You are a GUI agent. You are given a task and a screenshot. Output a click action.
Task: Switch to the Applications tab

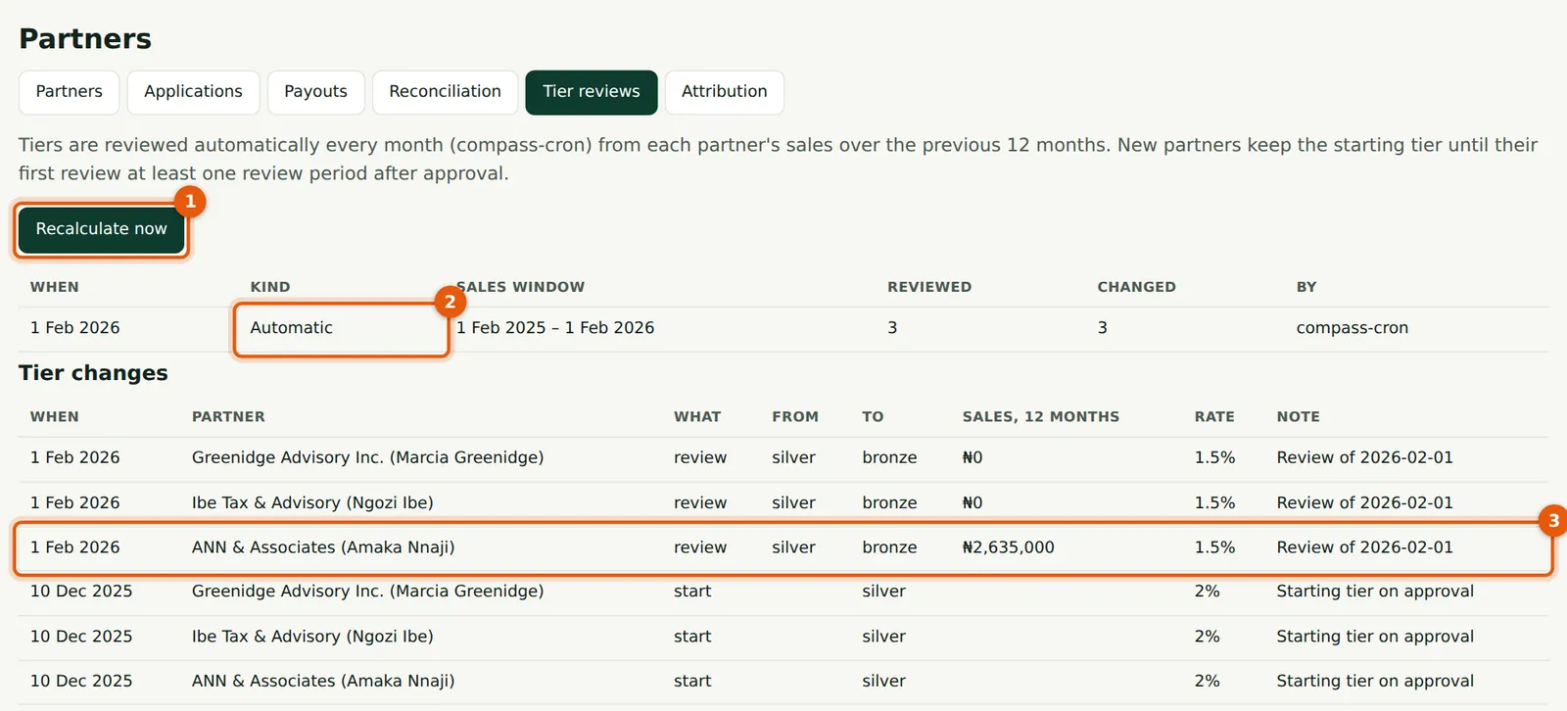pyautogui.click(x=193, y=92)
